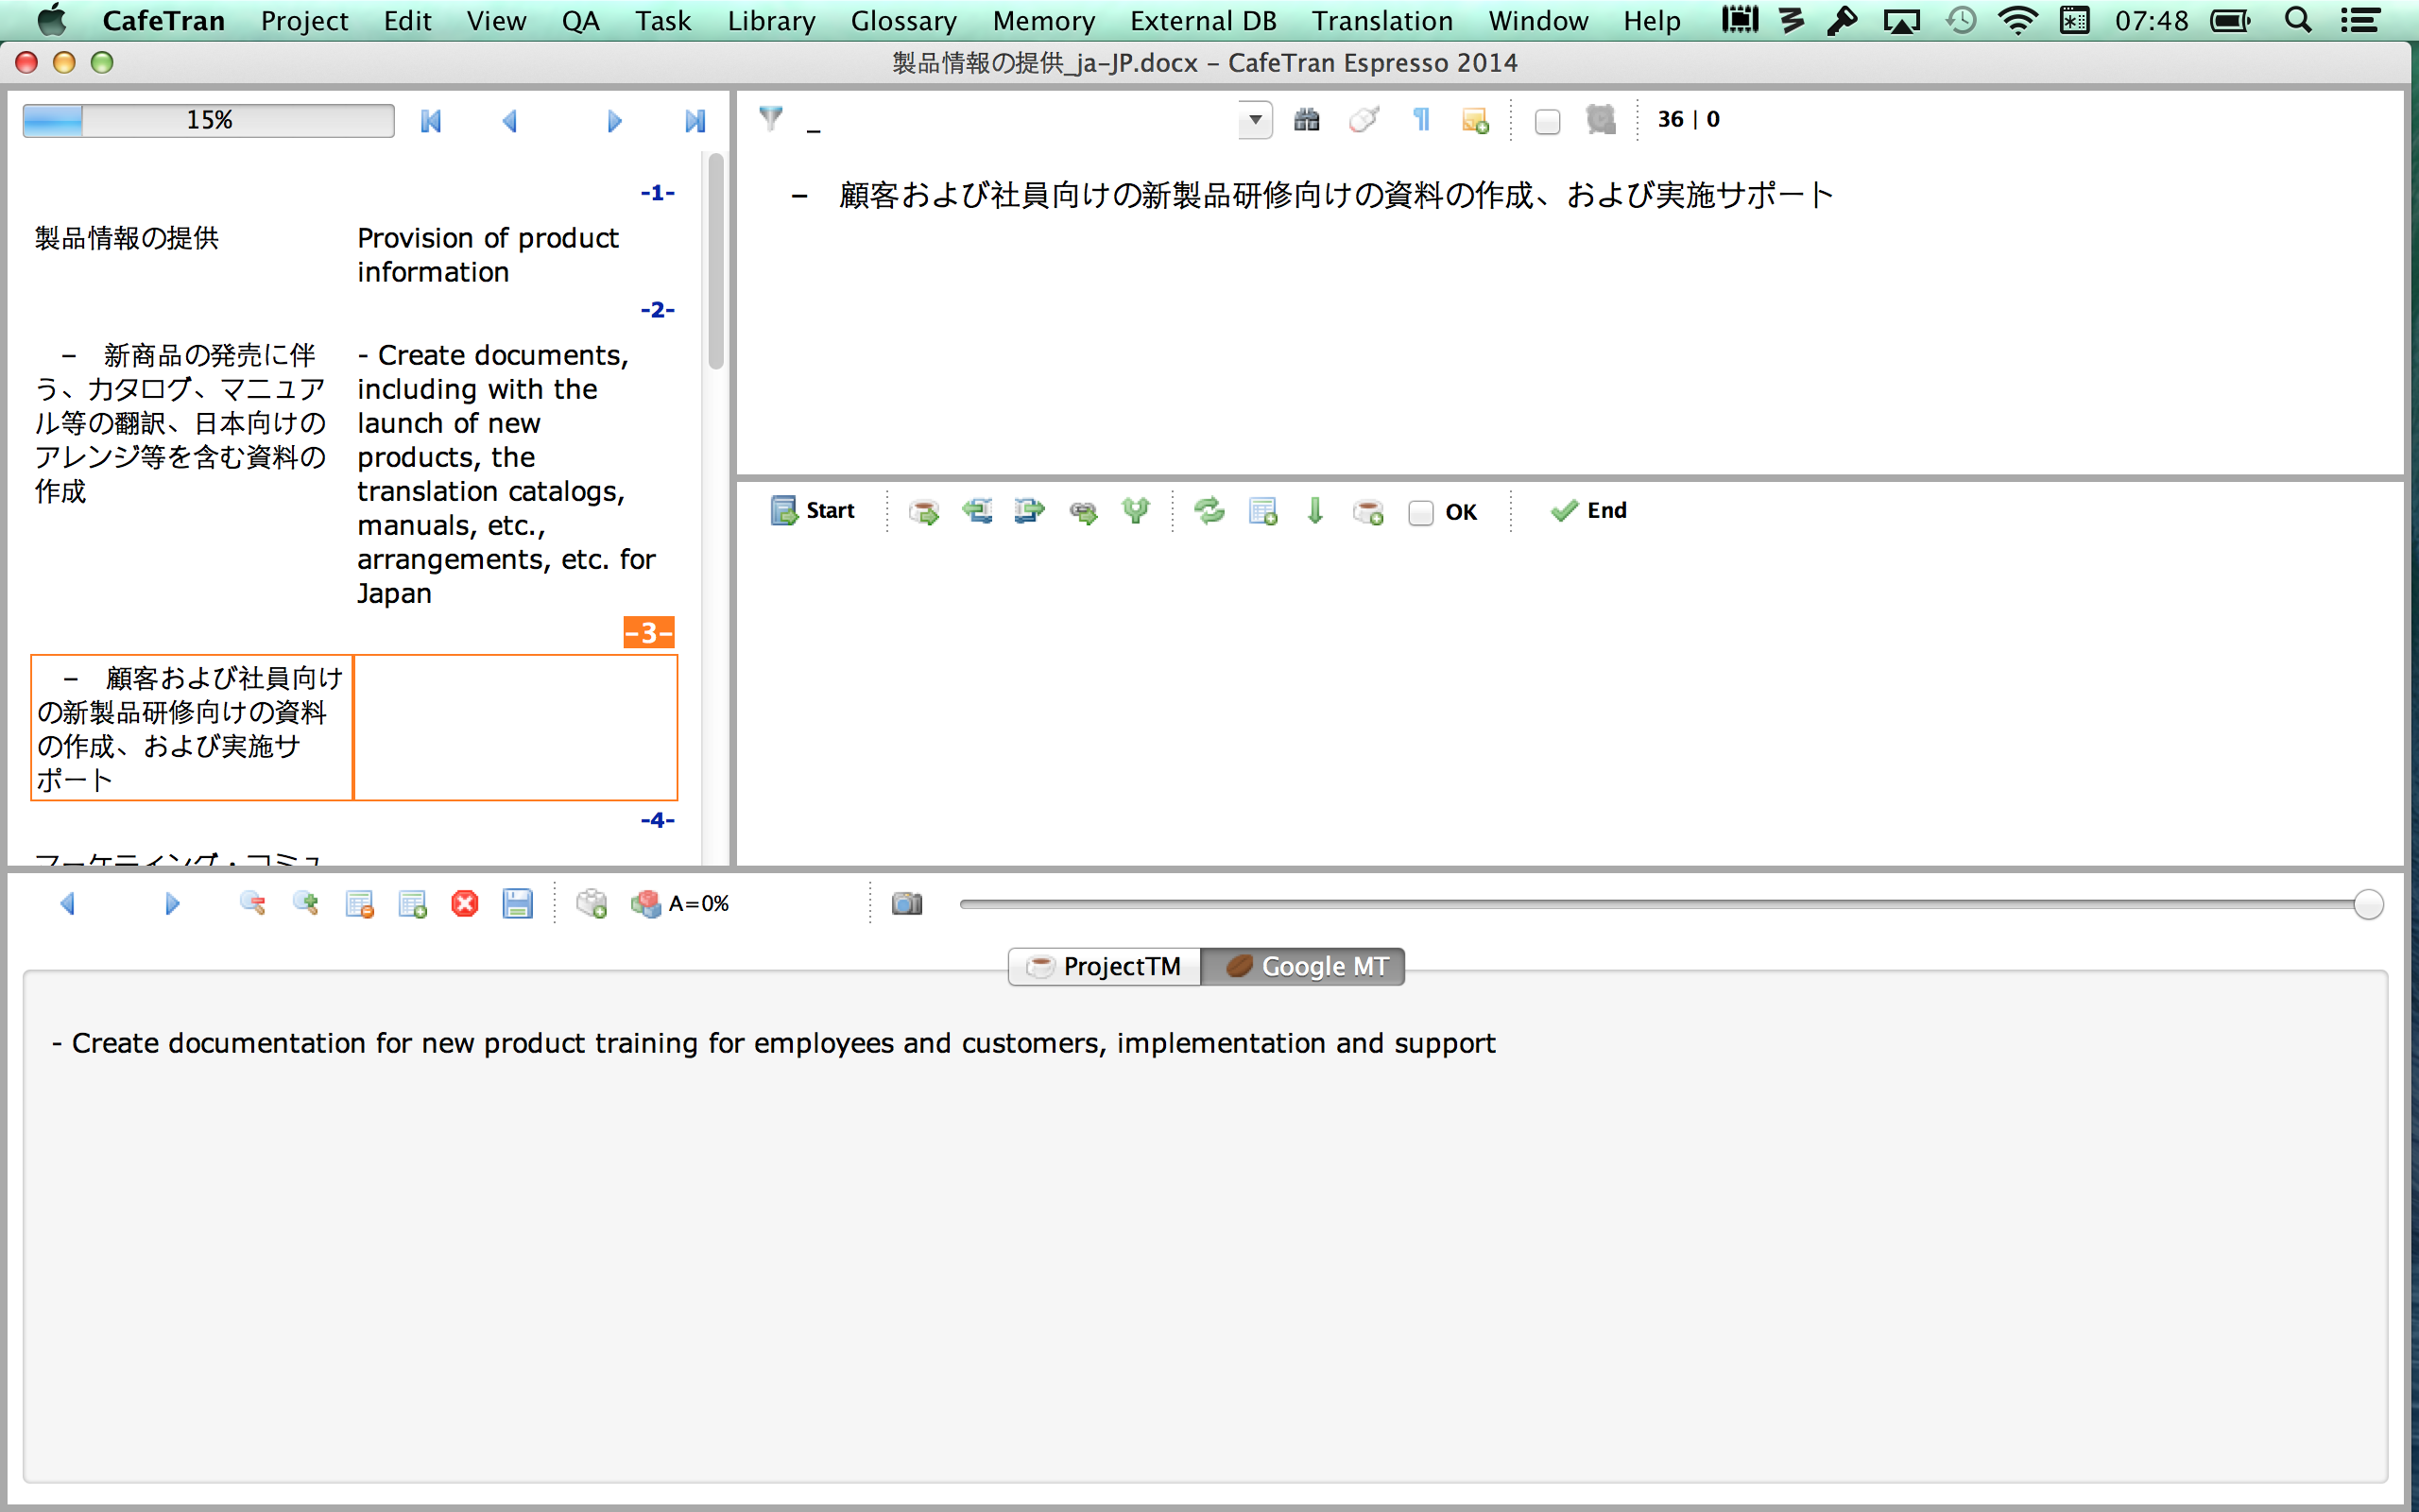Open the filter field dropdown arrow
This screenshot has height=1512, width=2419.
click(x=1255, y=120)
